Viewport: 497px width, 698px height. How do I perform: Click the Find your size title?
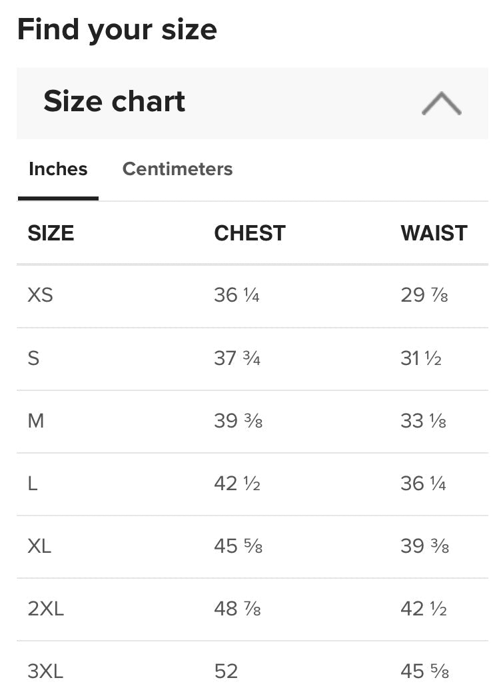pyautogui.click(x=117, y=31)
